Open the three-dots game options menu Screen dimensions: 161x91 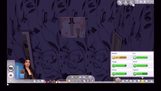(x=151, y=2)
